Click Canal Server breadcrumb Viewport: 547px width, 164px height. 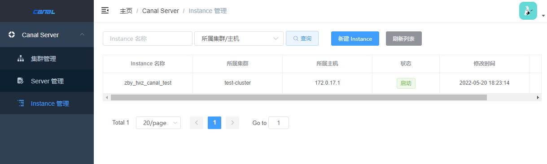click(x=160, y=11)
